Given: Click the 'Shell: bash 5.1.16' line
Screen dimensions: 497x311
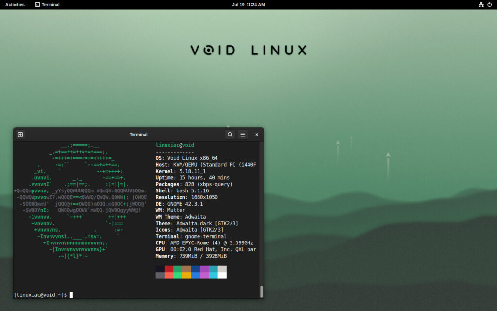Looking at the screenshot, I should click(182, 190).
